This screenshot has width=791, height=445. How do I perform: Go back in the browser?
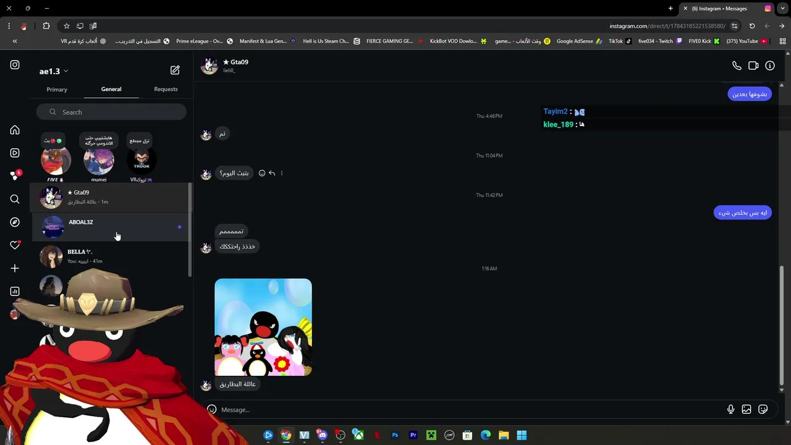pos(767,26)
